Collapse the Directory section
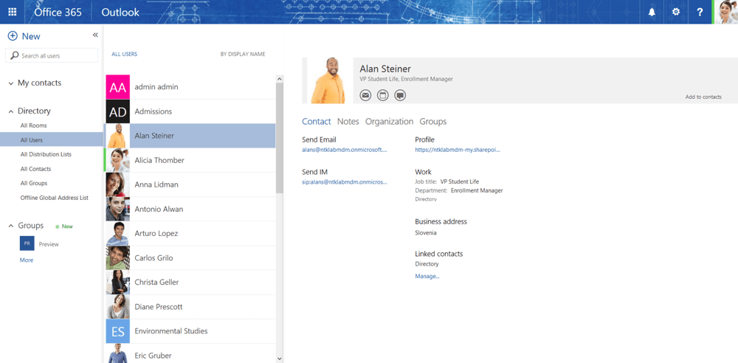 pos(11,111)
